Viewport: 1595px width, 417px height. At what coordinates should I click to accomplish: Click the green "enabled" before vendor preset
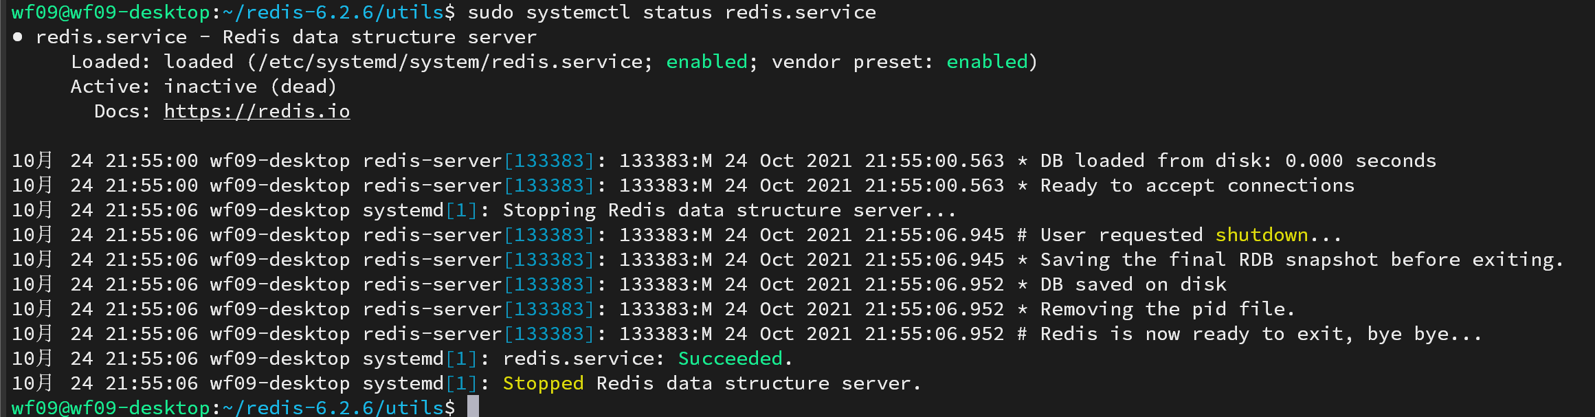pos(706,62)
